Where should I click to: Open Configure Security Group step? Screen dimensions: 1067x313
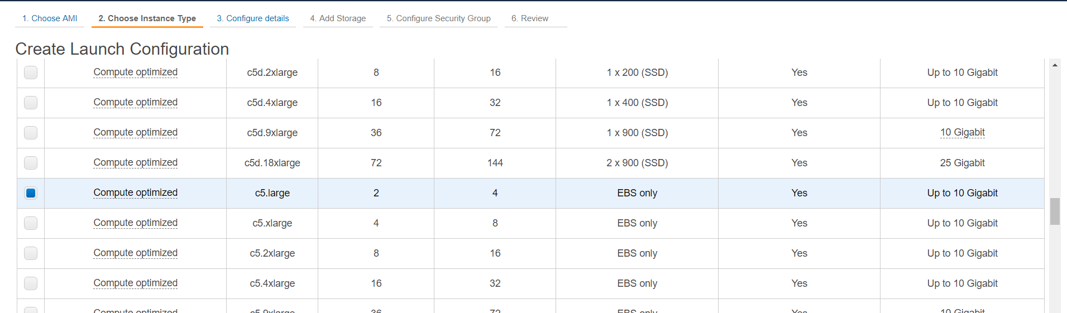tap(439, 18)
